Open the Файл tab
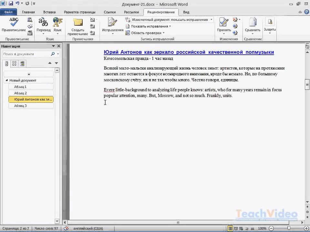The height and width of the screenshot is (232, 310). (x=8, y=12)
